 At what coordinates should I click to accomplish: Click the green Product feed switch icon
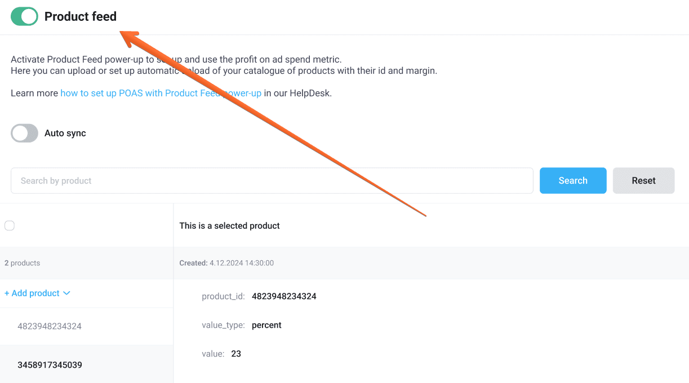pos(24,16)
